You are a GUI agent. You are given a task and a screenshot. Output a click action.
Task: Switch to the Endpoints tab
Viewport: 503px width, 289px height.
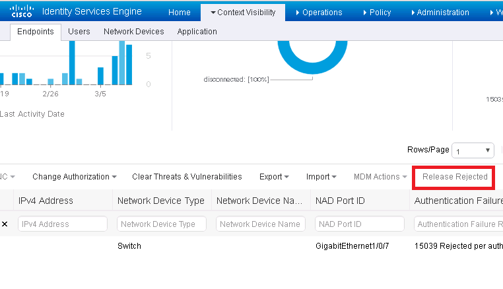tap(36, 32)
